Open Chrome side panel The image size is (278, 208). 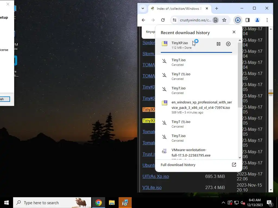click(x=248, y=20)
